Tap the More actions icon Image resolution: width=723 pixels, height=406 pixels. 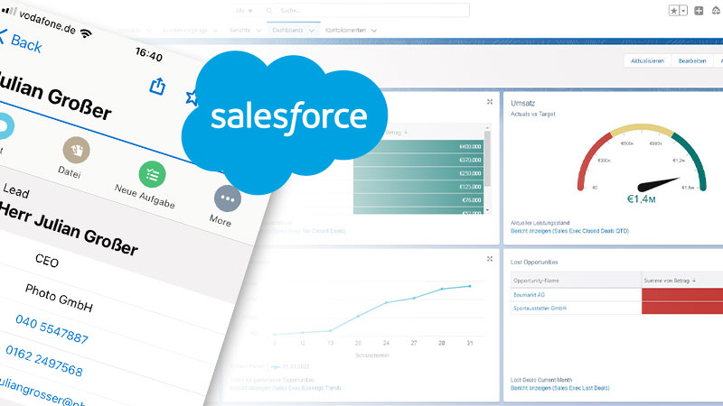(228, 198)
